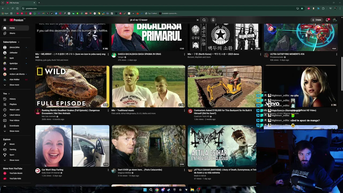The width and height of the screenshot is (343, 193).
Task: Show more items under Downloads
Action: [x=16, y=131]
